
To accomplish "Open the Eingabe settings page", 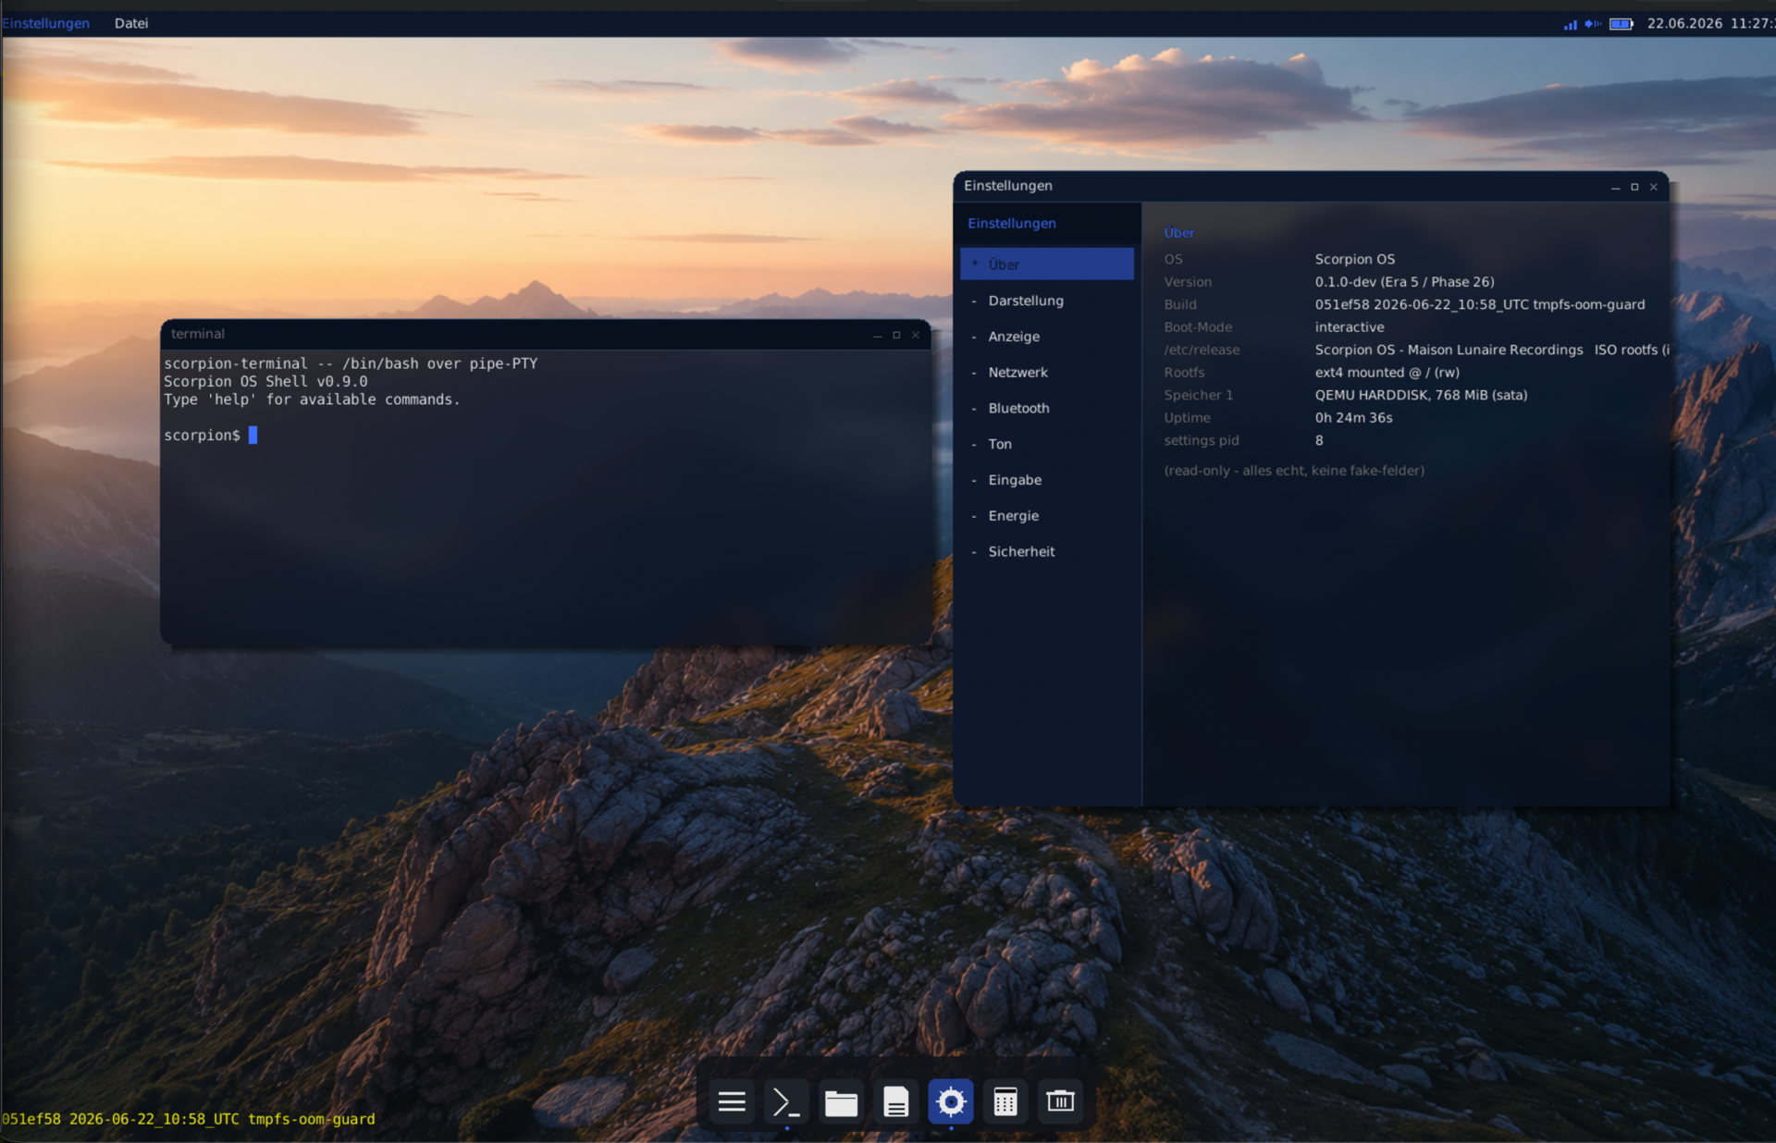I will pos(1046,480).
